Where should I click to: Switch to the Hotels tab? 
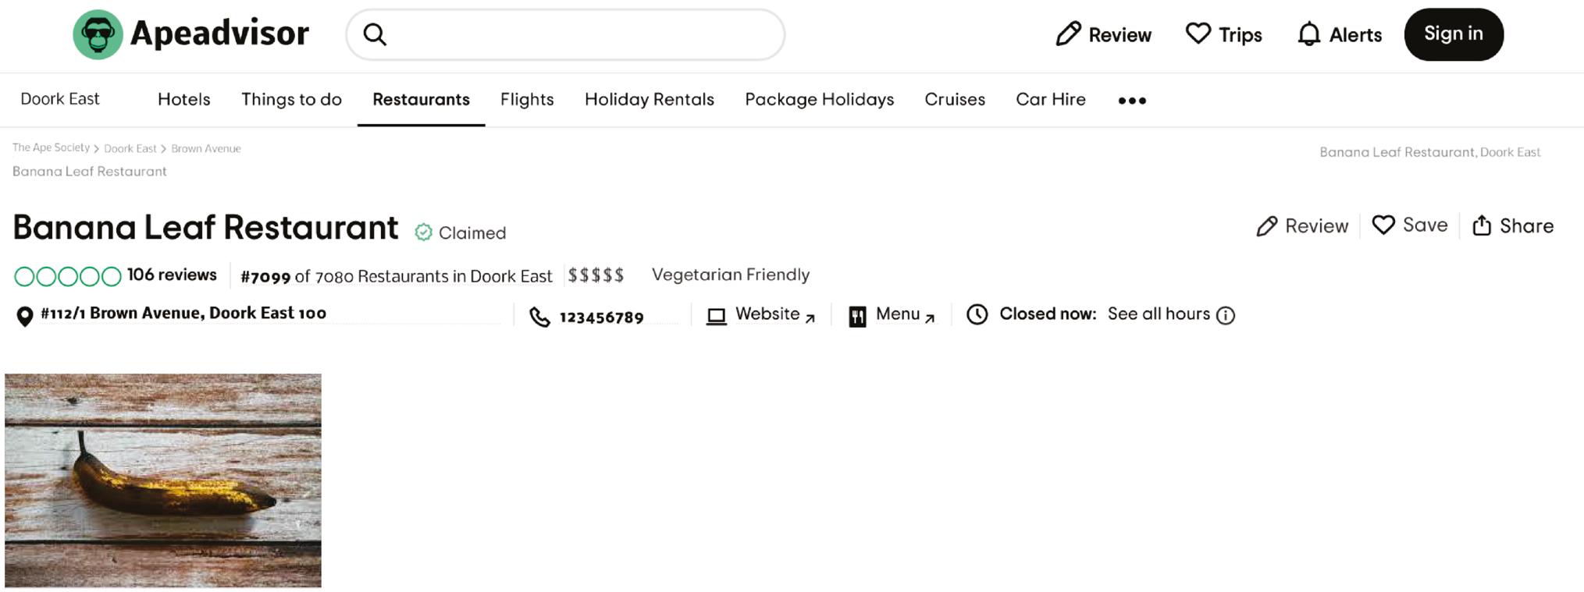click(183, 100)
